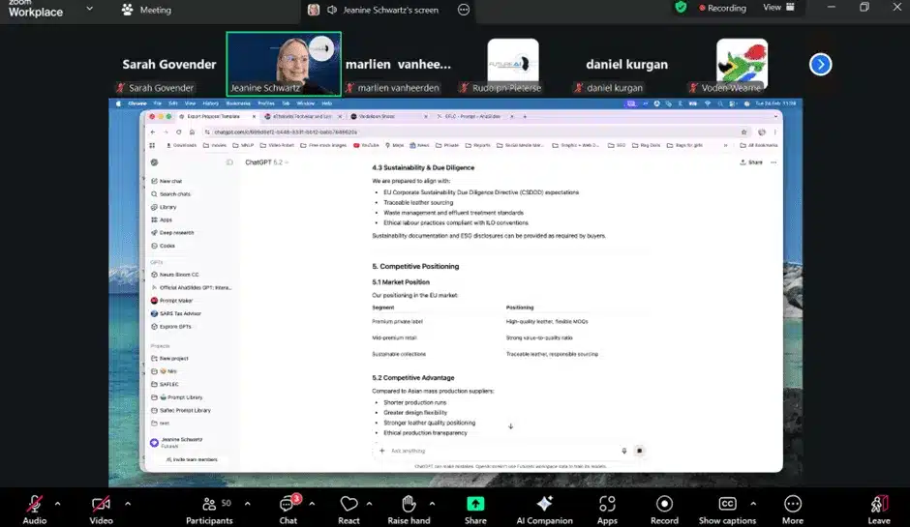The height and width of the screenshot is (527, 910).
Task: Open the Saflec Prompt Library project
Action: tap(181, 410)
